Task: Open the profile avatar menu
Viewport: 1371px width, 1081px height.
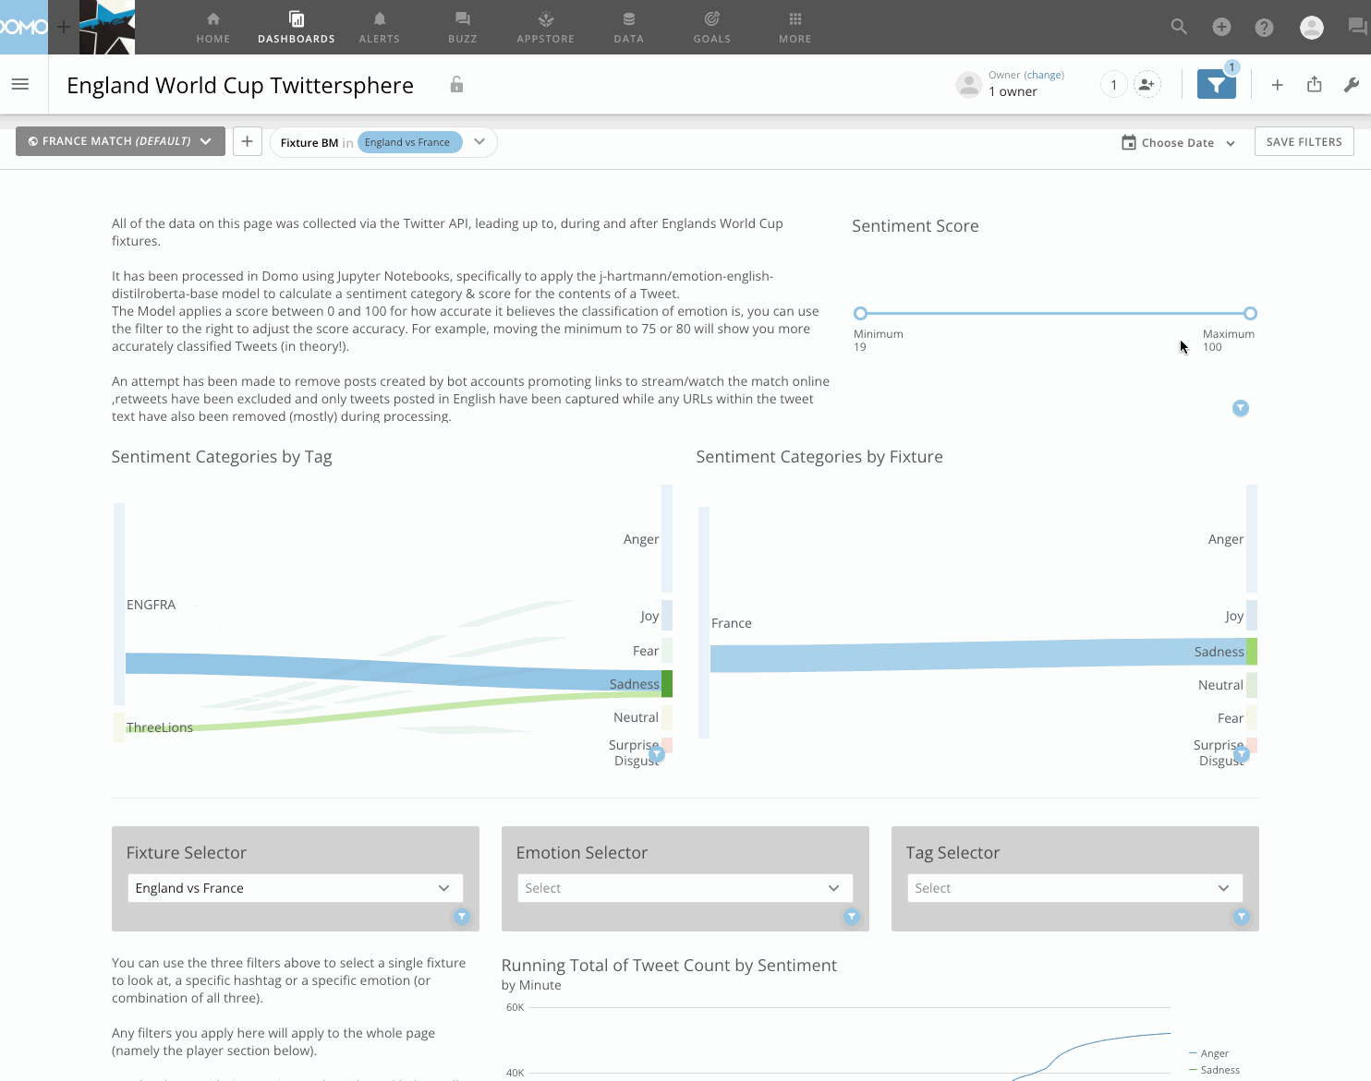Action: (x=1312, y=27)
